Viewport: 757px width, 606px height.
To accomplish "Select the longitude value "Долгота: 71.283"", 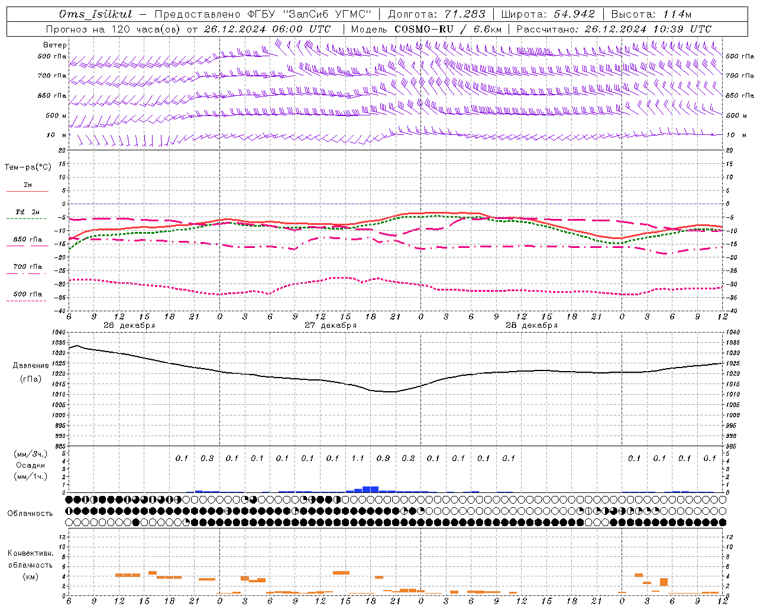I will pyautogui.click(x=436, y=14).
